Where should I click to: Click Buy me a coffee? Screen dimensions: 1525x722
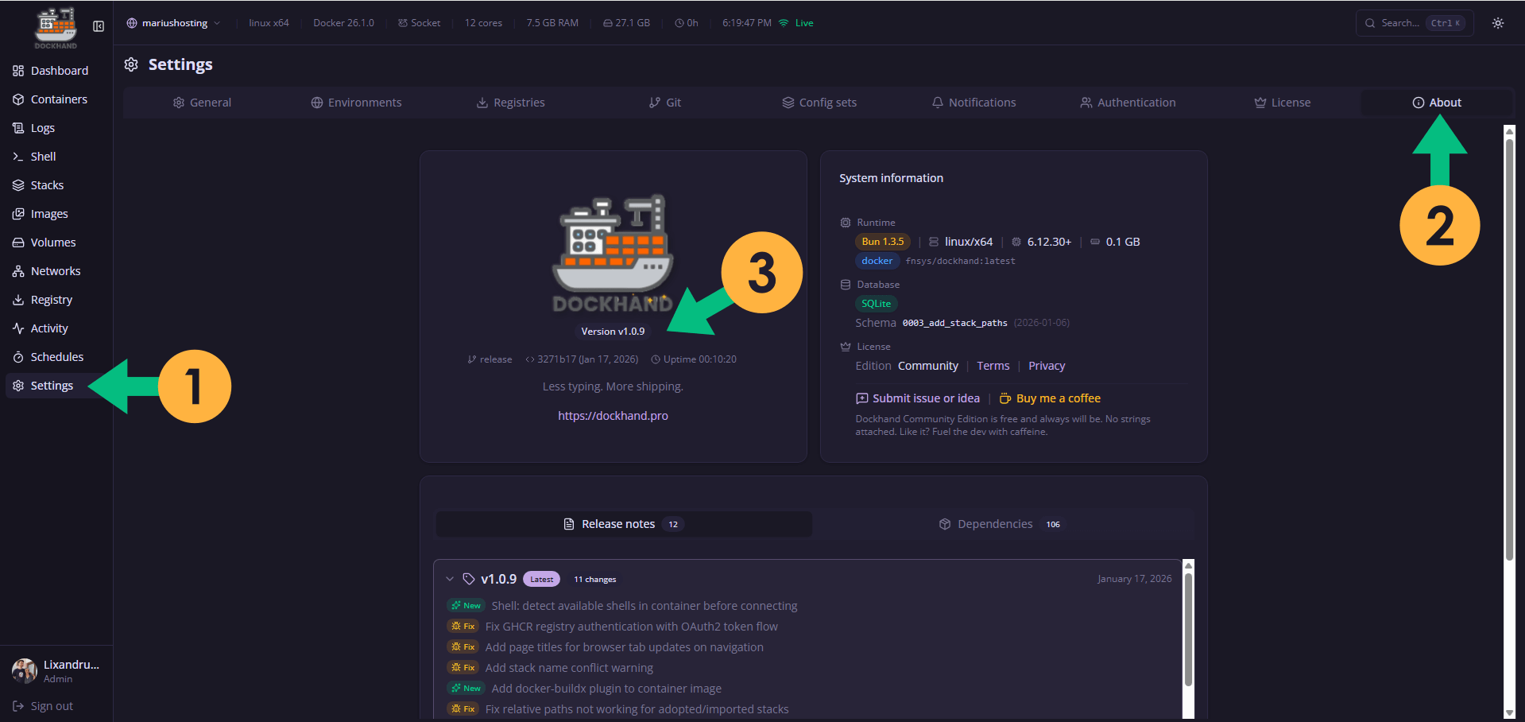tap(1049, 398)
